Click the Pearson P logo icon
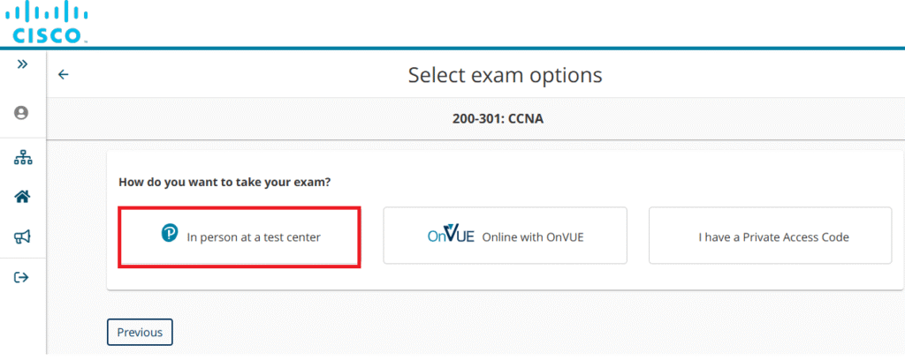Screen dimensions: 905x360 point(170,234)
